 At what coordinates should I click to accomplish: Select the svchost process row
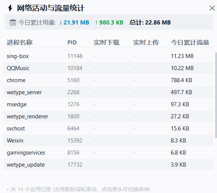coord(108,129)
